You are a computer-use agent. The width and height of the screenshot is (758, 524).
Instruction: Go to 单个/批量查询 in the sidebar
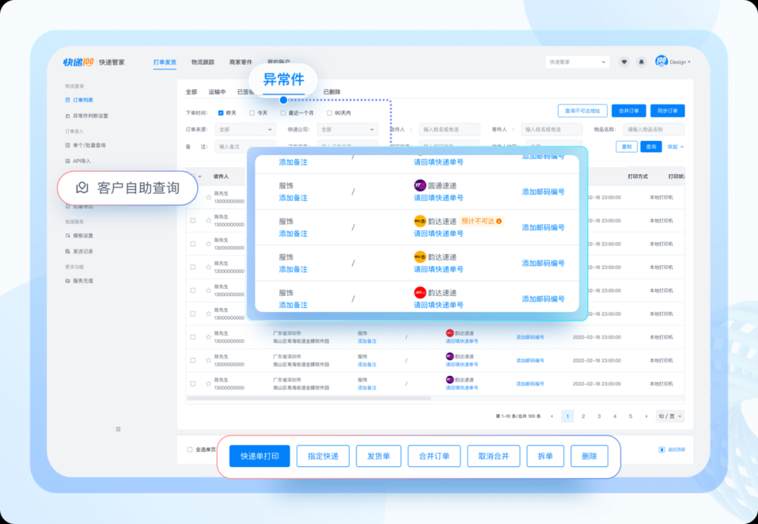(85, 145)
